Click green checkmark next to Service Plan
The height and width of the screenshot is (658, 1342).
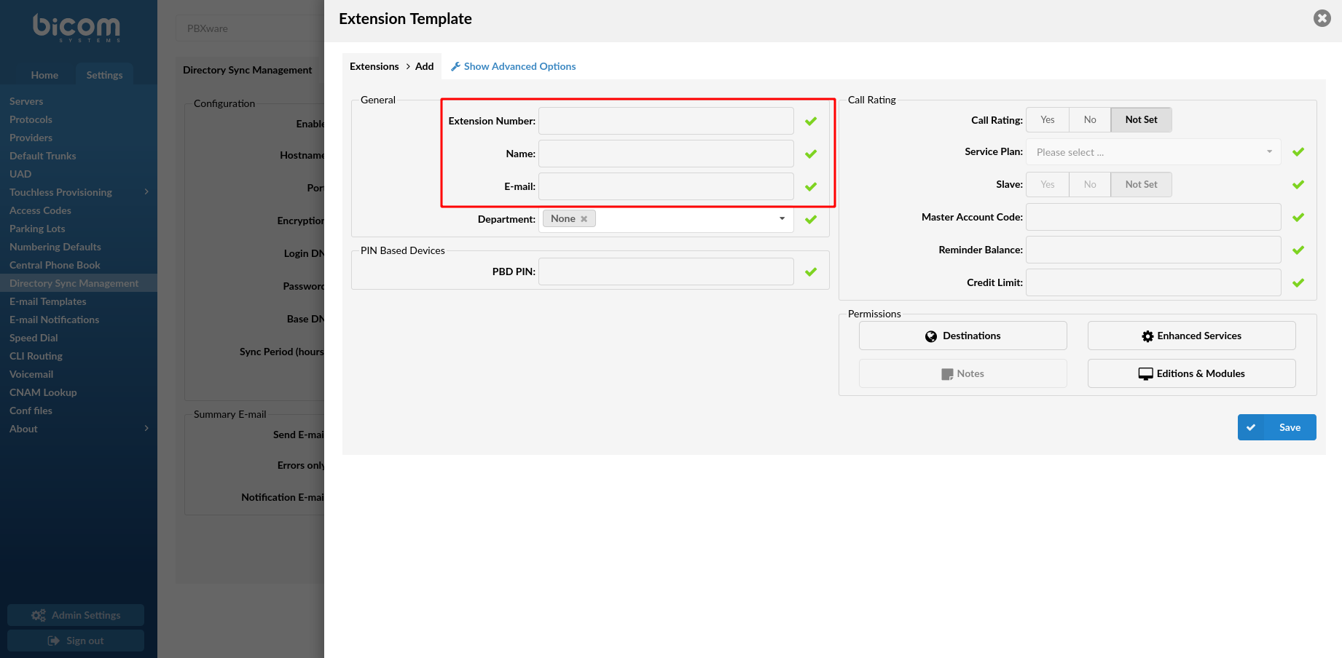point(1298,152)
